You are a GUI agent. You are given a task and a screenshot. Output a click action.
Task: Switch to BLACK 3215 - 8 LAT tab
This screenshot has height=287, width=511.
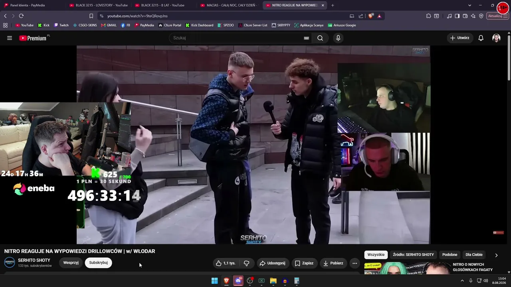coord(164,5)
